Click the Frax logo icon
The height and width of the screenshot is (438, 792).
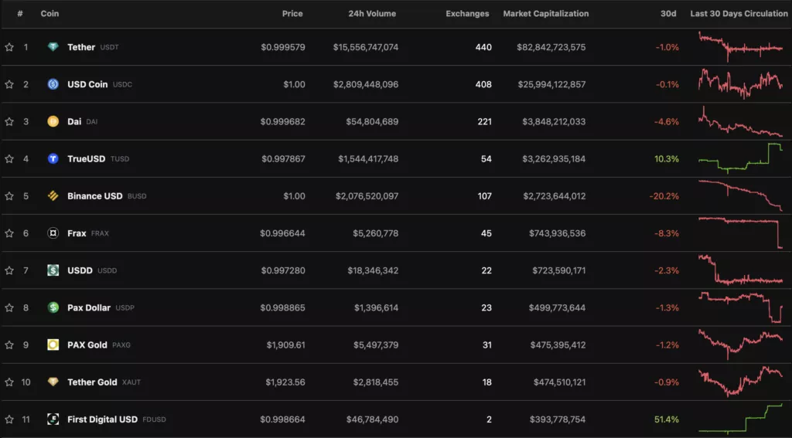coord(53,233)
